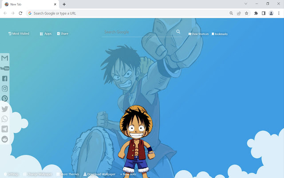Click Show Shortcuts
Image resolution: width=284 pixels, height=178 pixels.
point(198,34)
